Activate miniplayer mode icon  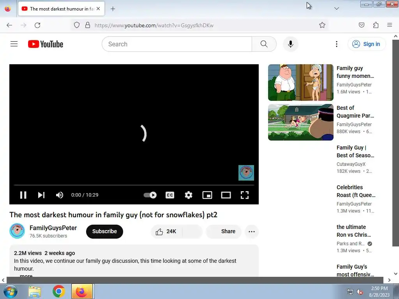[207, 195]
